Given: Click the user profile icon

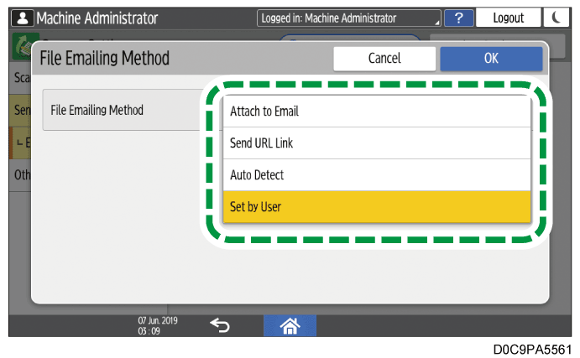Looking at the screenshot, I should click(x=23, y=18).
